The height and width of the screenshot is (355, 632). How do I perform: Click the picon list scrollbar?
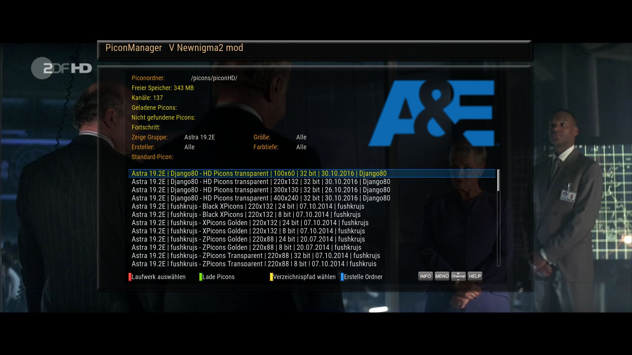(498, 217)
